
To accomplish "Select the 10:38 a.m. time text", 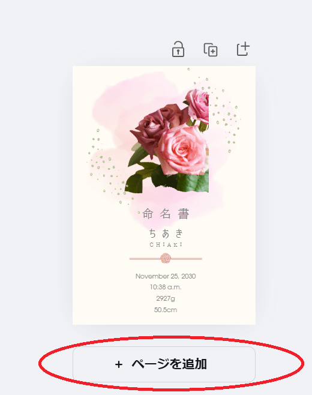I will (166, 287).
